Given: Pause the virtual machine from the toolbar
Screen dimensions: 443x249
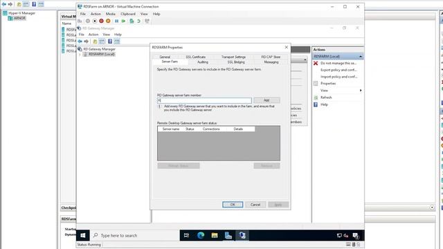Looking at the screenshot, I should [117, 21].
